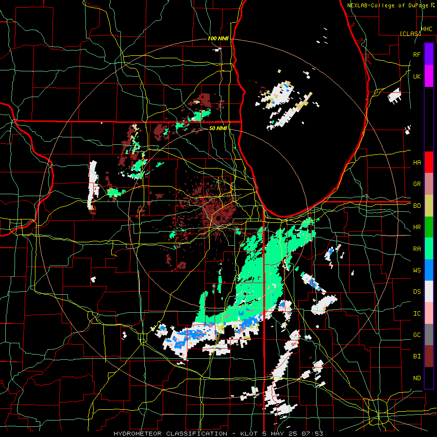This screenshot has height=437, width=437.
Task: Select the DS label in the legend
Action: click(x=417, y=292)
